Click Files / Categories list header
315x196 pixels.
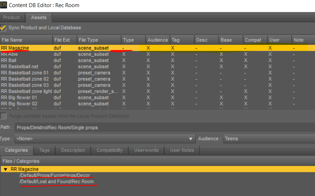click(157, 161)
